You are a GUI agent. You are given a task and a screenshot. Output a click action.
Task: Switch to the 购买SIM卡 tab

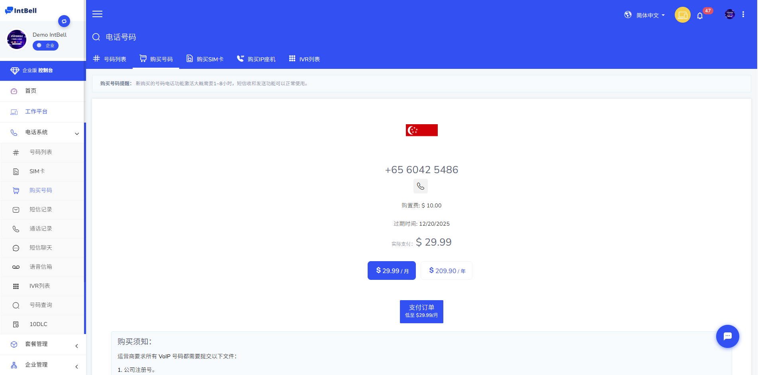[x=205, y=59]
